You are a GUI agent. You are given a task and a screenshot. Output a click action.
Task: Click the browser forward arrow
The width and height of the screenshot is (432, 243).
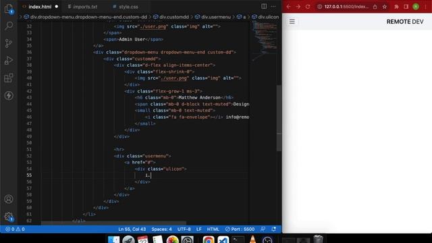coord(298,7)
